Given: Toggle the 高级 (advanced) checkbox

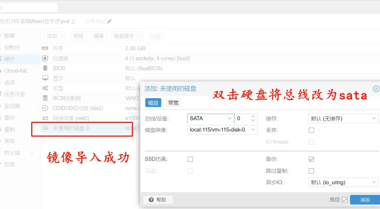Looking at the screenshot, I should tap(345, 200).
